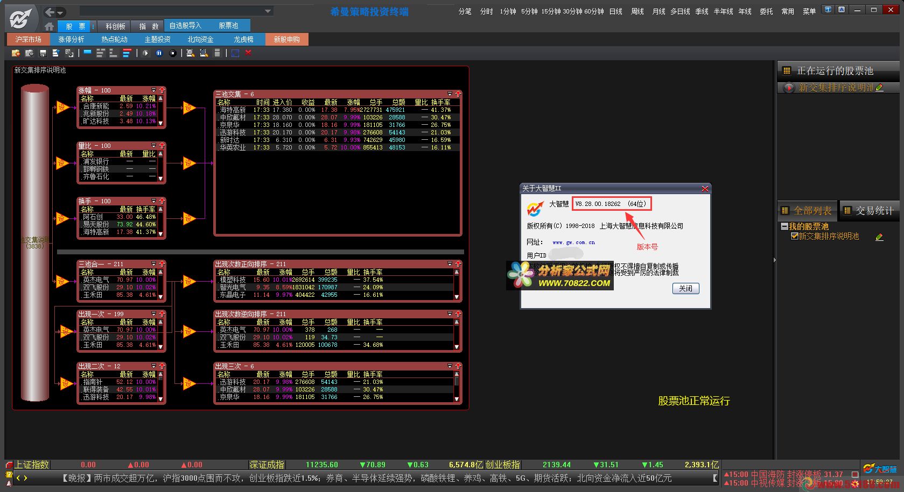
Task: Open the dropdown beside the back arrow
Action: (x=60, y=12)
